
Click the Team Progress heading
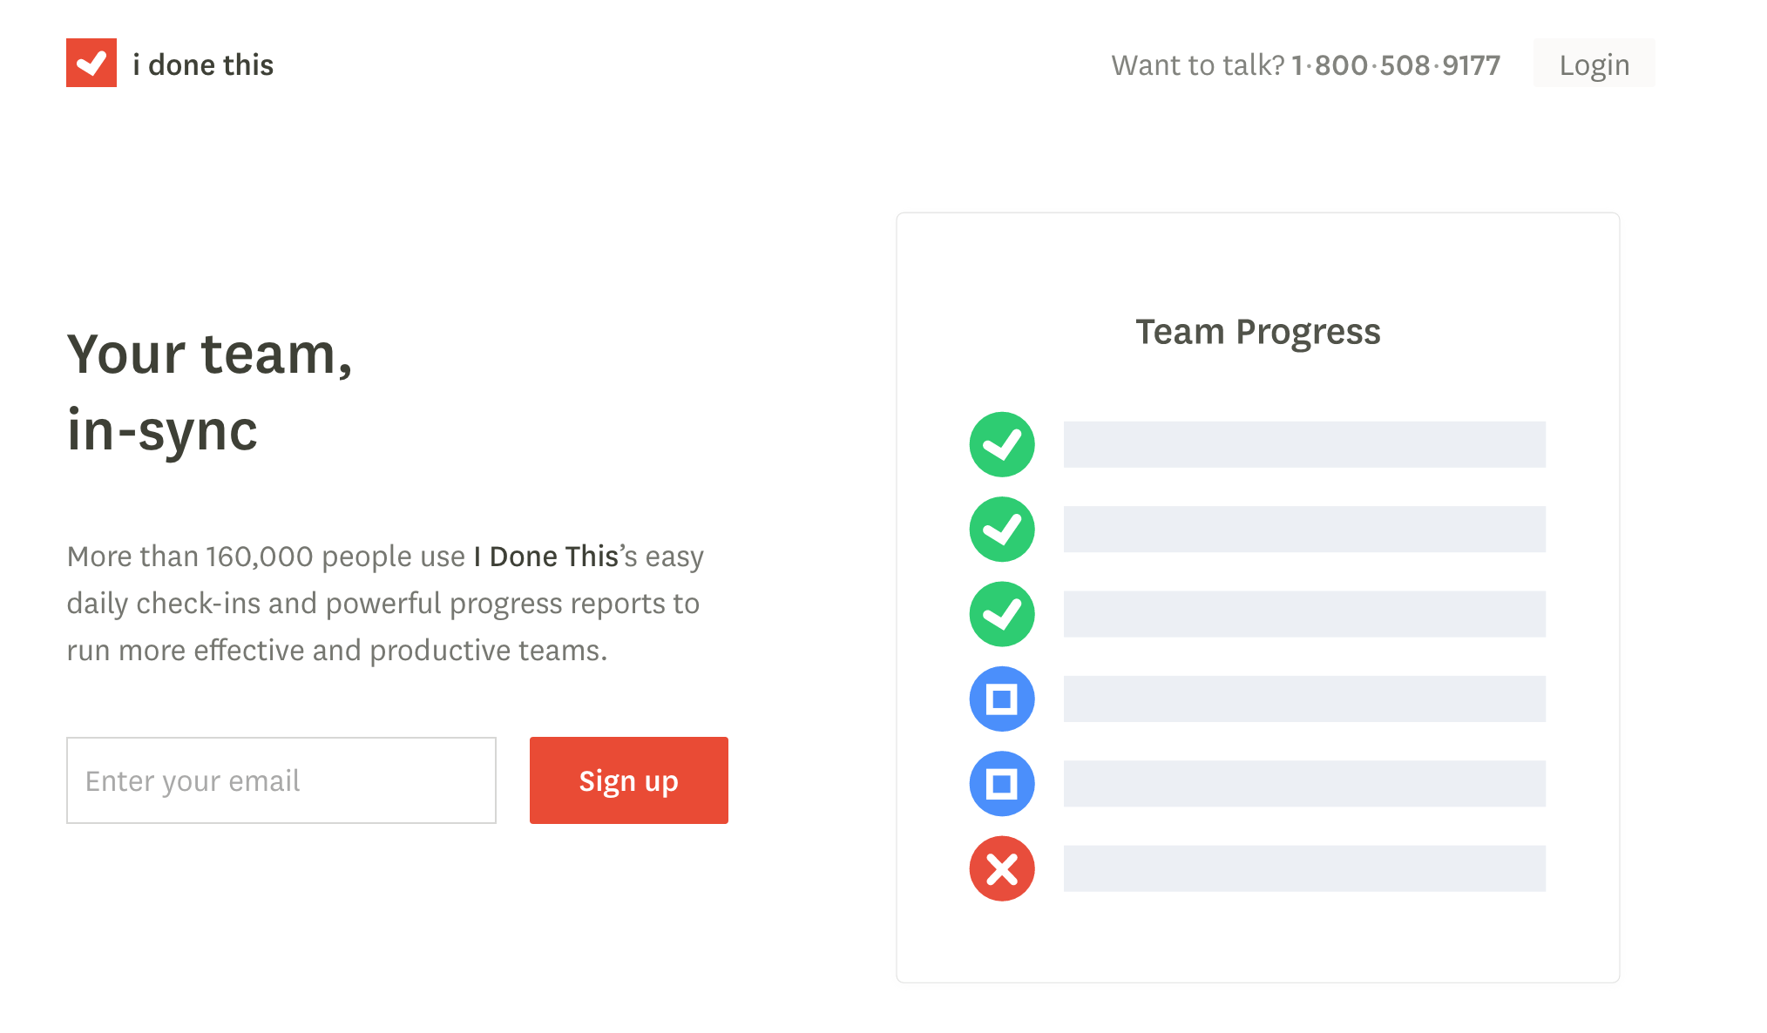click(x=1258, y=333)
